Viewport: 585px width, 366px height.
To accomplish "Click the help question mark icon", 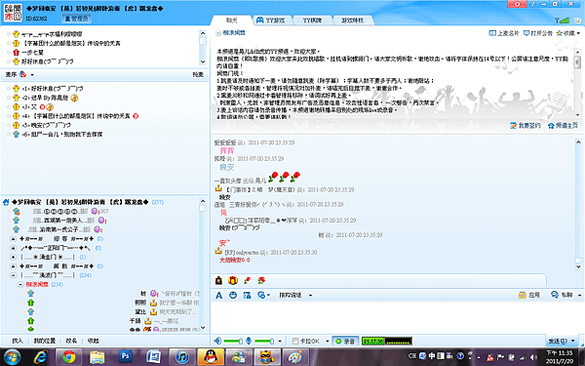I will [532, 4].
